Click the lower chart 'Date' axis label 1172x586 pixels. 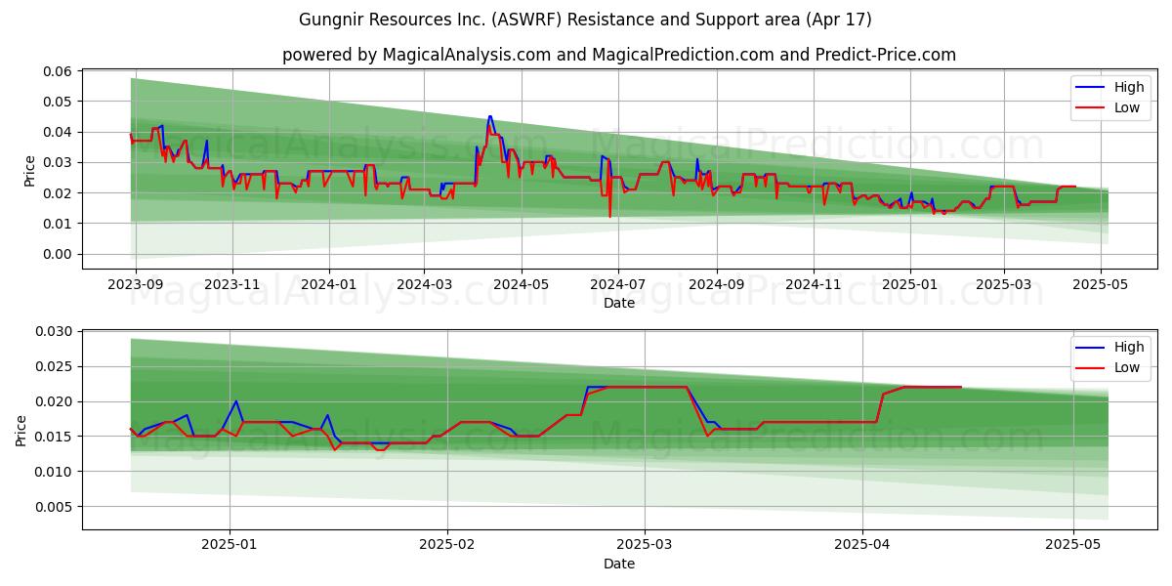tap(619, 564)
